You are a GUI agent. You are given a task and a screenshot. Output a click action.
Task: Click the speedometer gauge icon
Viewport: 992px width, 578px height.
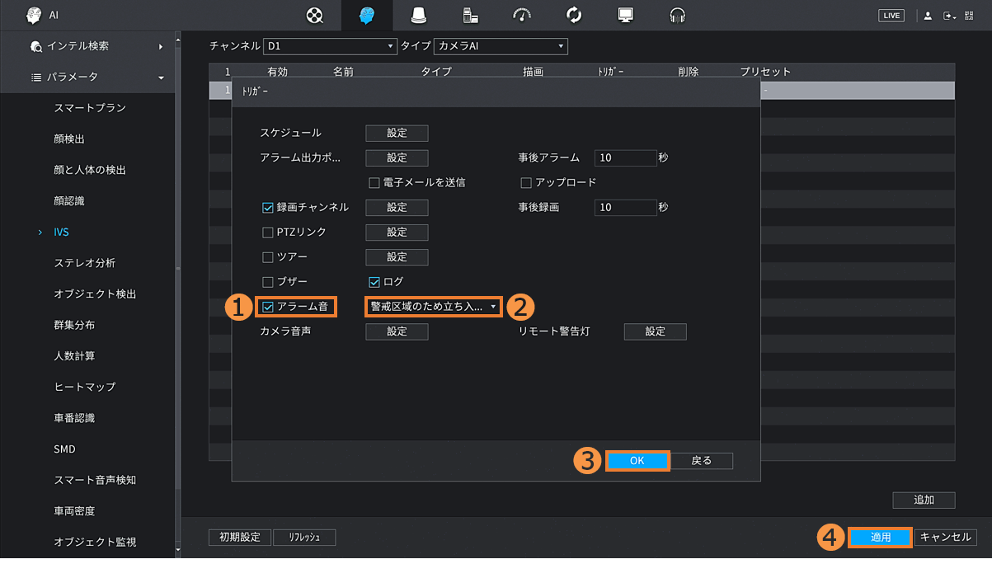pyautogui.click(x=522, y=16)
